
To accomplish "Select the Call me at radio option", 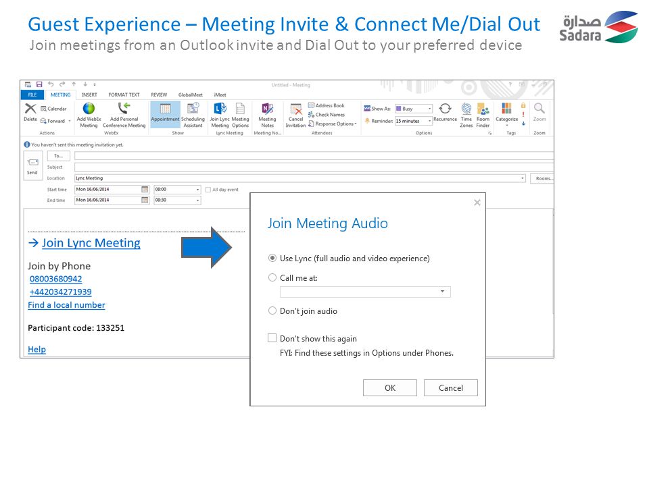I will click(x=272, y=277).
